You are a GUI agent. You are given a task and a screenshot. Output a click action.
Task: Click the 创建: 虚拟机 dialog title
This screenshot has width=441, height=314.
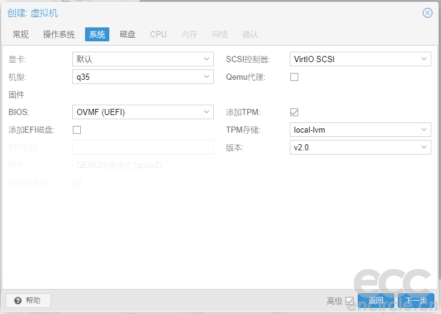click(x=33, y=13)
